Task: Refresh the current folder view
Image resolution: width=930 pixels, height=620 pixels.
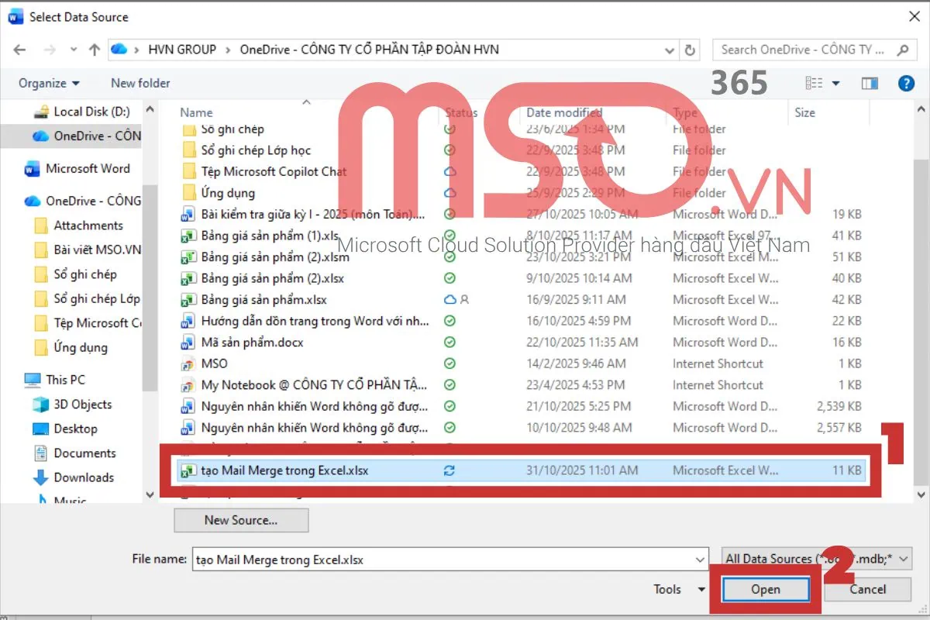Action: click(x=691, y=49)
